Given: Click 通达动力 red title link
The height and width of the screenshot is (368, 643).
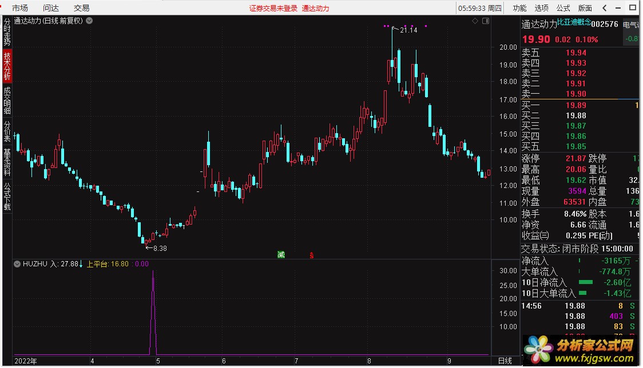Looking at the screenshot, I should pos(315,8).
